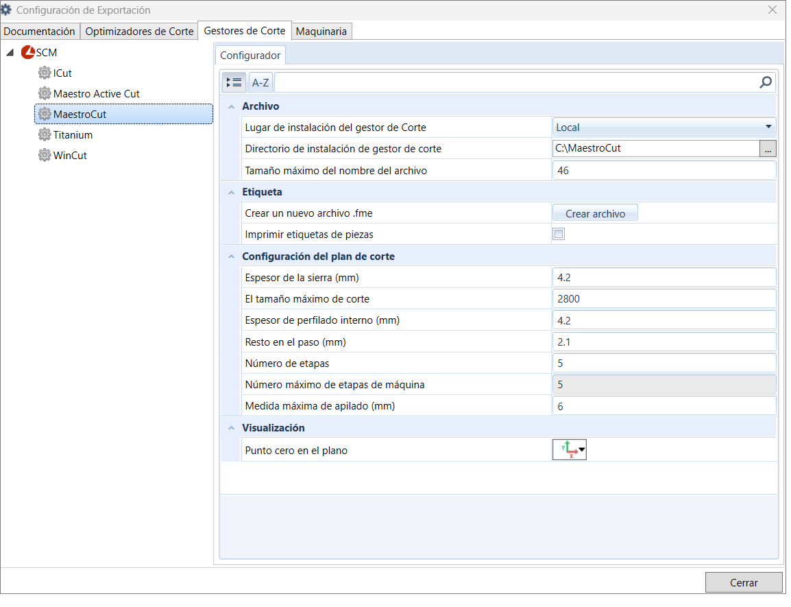Click the gear icon beside MaestroCut
The image size is (791, 607).
click(45, 115)
